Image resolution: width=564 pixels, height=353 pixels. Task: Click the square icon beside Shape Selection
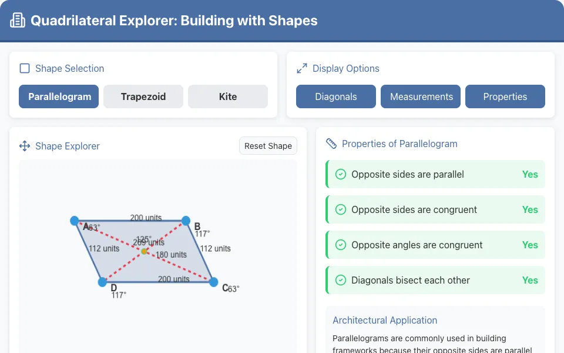pyautogui.click(x=25, y=68)
